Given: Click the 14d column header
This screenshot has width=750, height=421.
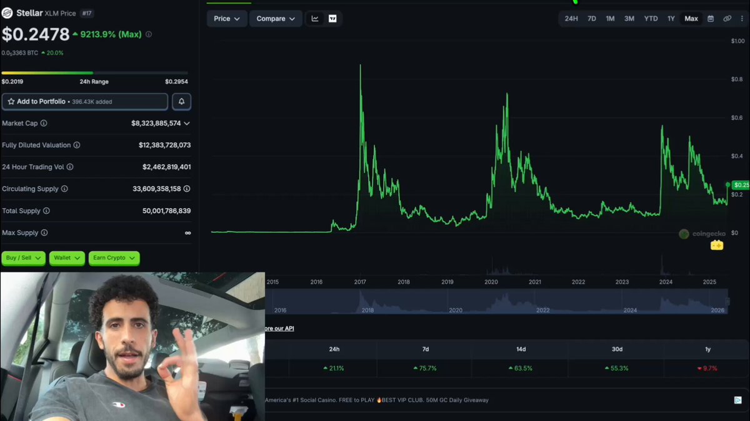Looking at the screenshot, I should tap(521, 349).
